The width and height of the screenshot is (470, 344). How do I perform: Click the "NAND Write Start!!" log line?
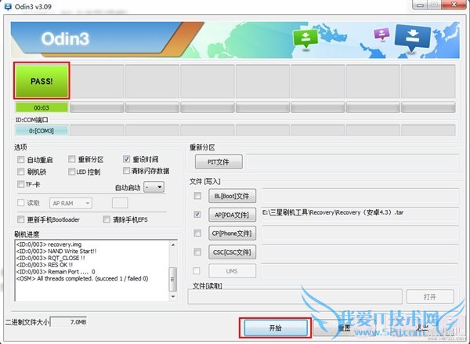click(56, 252)
